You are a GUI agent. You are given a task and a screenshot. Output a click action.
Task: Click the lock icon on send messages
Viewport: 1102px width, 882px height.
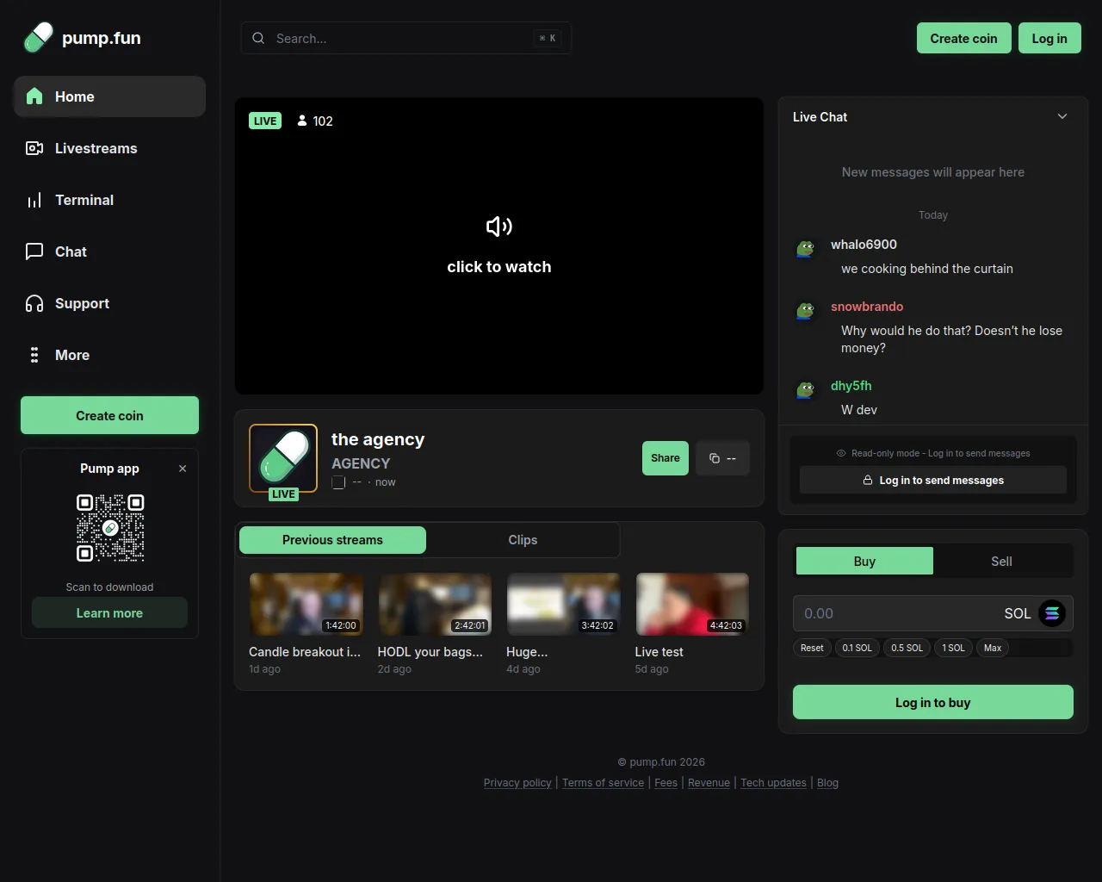click(868, 481)
